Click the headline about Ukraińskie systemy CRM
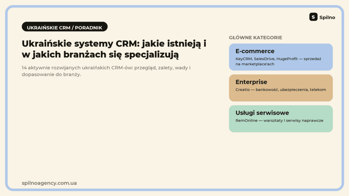Image resolution: width=349 pixels, height=196 pixels. point(114,49)
